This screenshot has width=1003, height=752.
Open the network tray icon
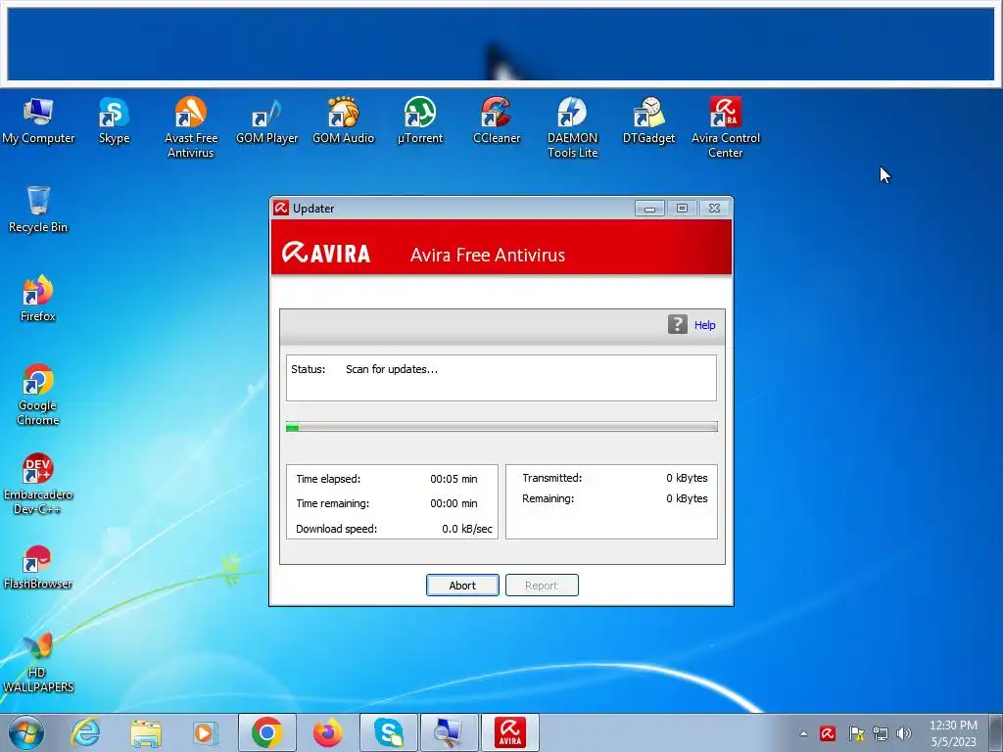coord(881,733)
